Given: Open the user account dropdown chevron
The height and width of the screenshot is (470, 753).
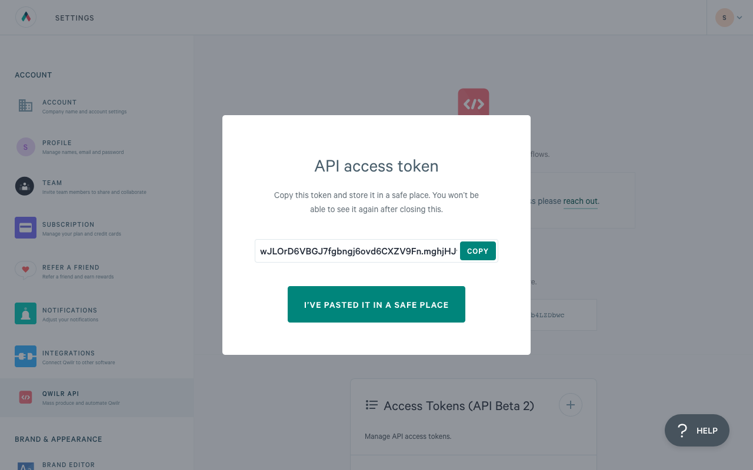Looking at the screenshot, I should click(x=739, y=17).
